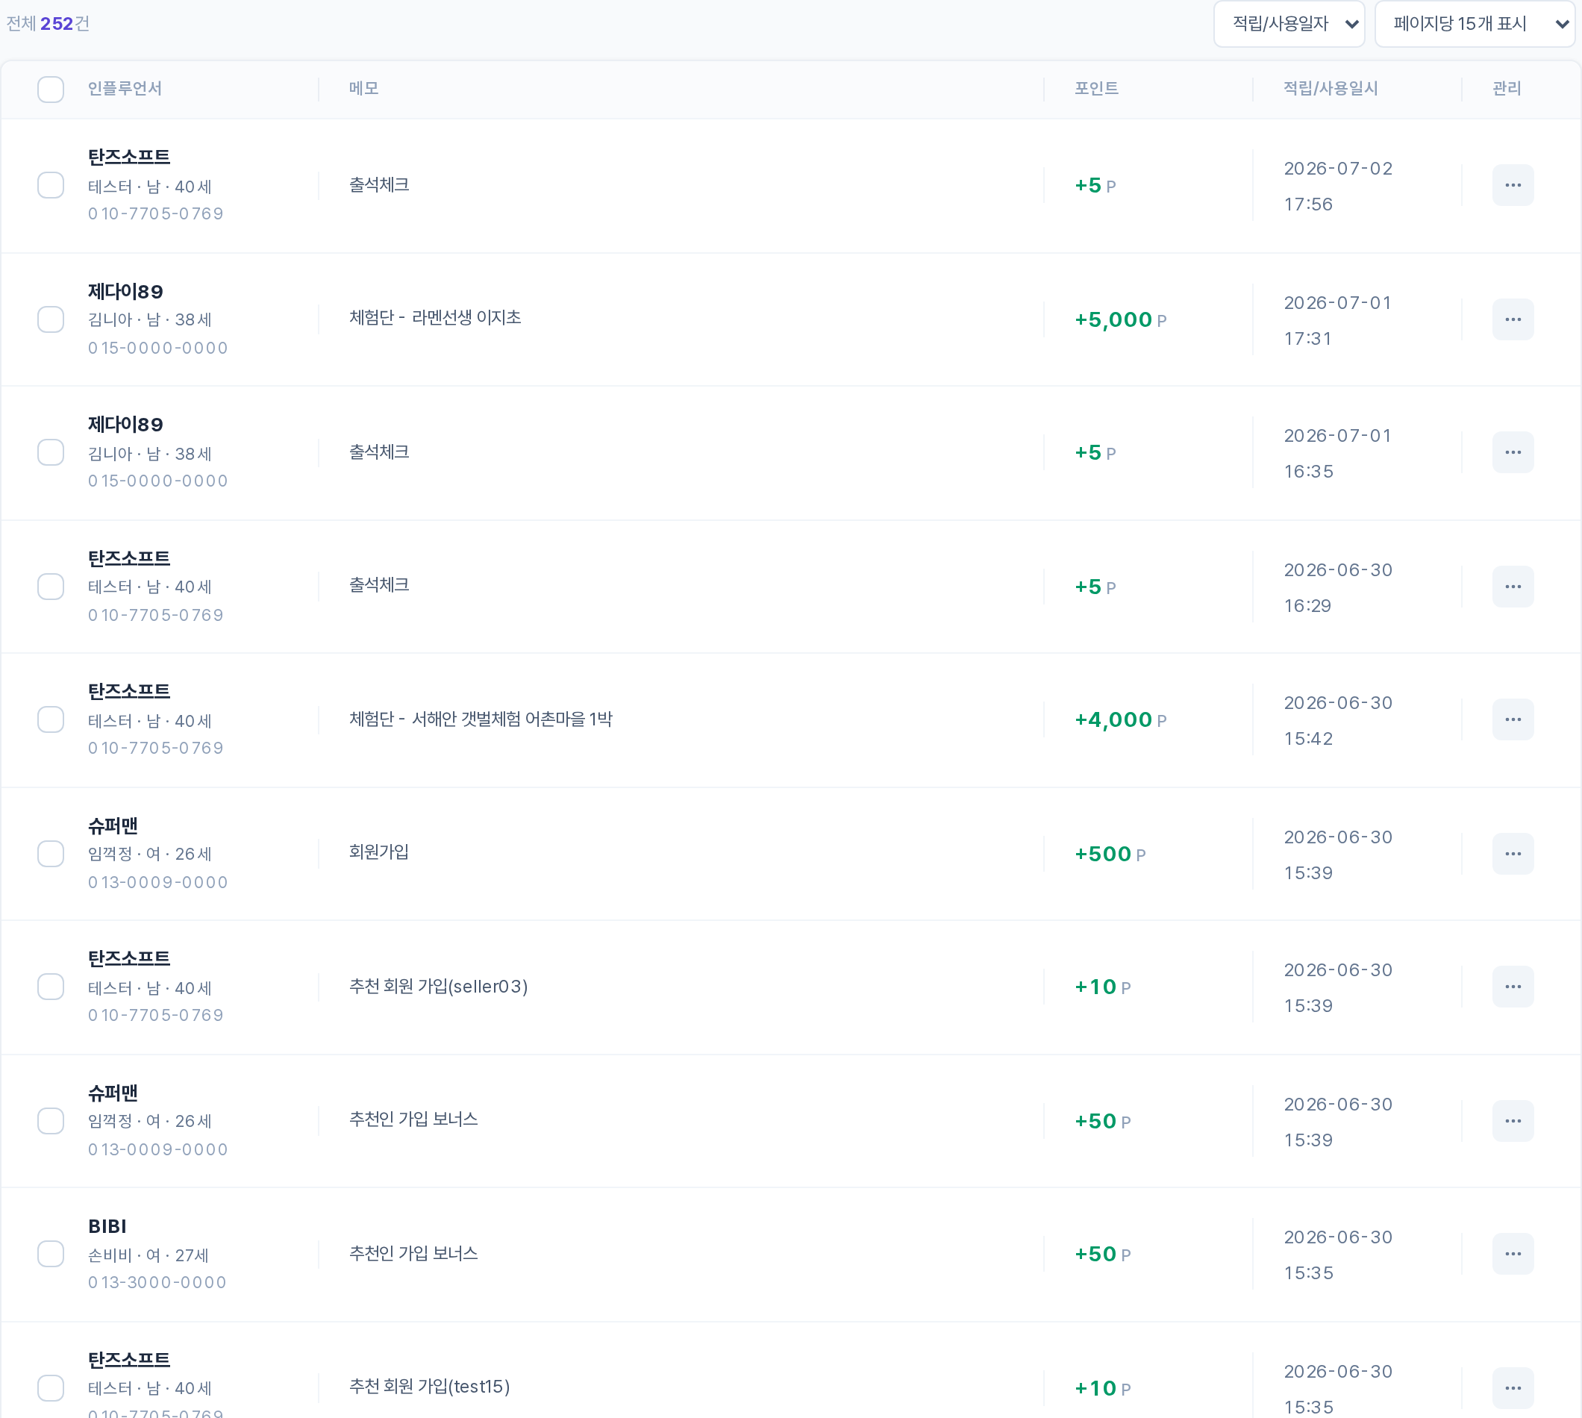Check the BIBI 추천인 가입 보너스 row
Image resolution: width=1582 pixels, height=1418 pixels.
click(51, 1255)
